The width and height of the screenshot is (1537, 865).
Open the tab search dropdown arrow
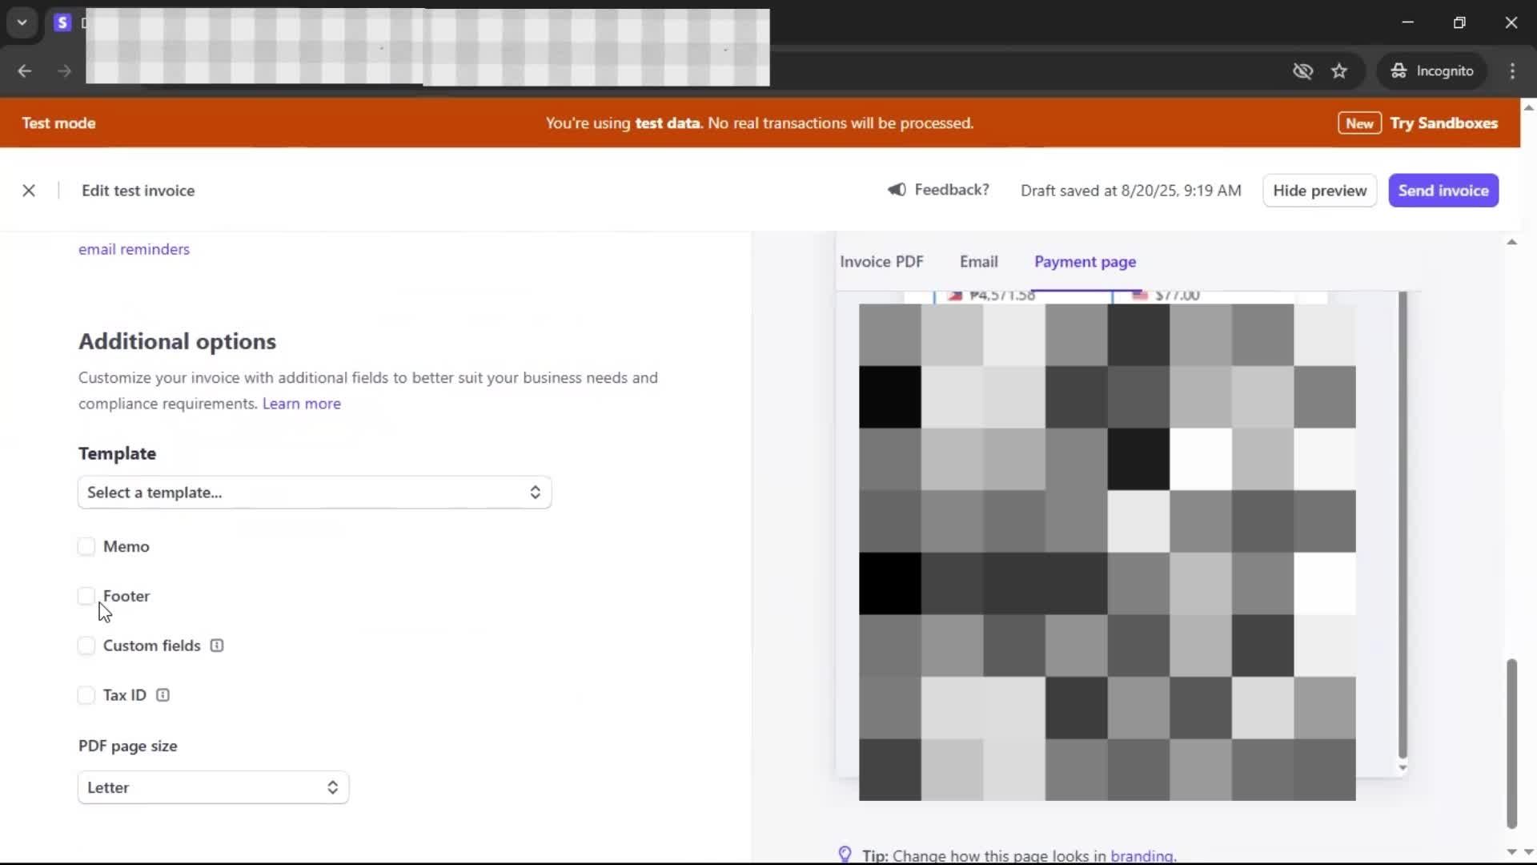point(22,22)
